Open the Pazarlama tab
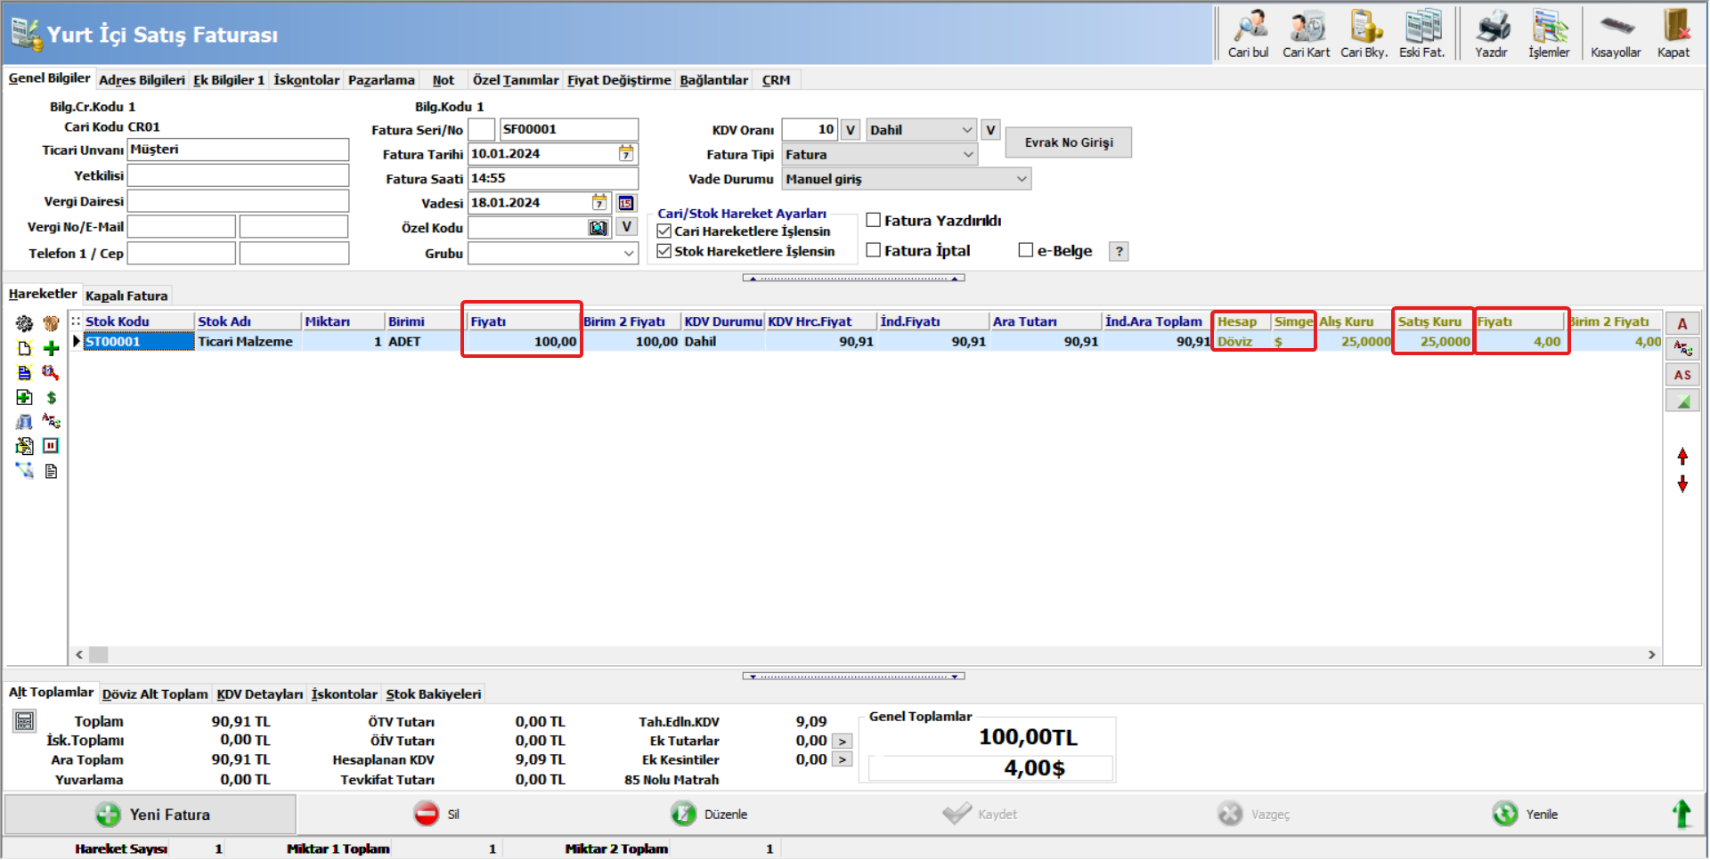 pos(381,80)
